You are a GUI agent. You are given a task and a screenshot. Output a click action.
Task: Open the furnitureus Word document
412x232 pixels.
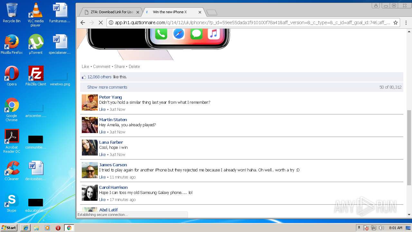pos(60,13)
